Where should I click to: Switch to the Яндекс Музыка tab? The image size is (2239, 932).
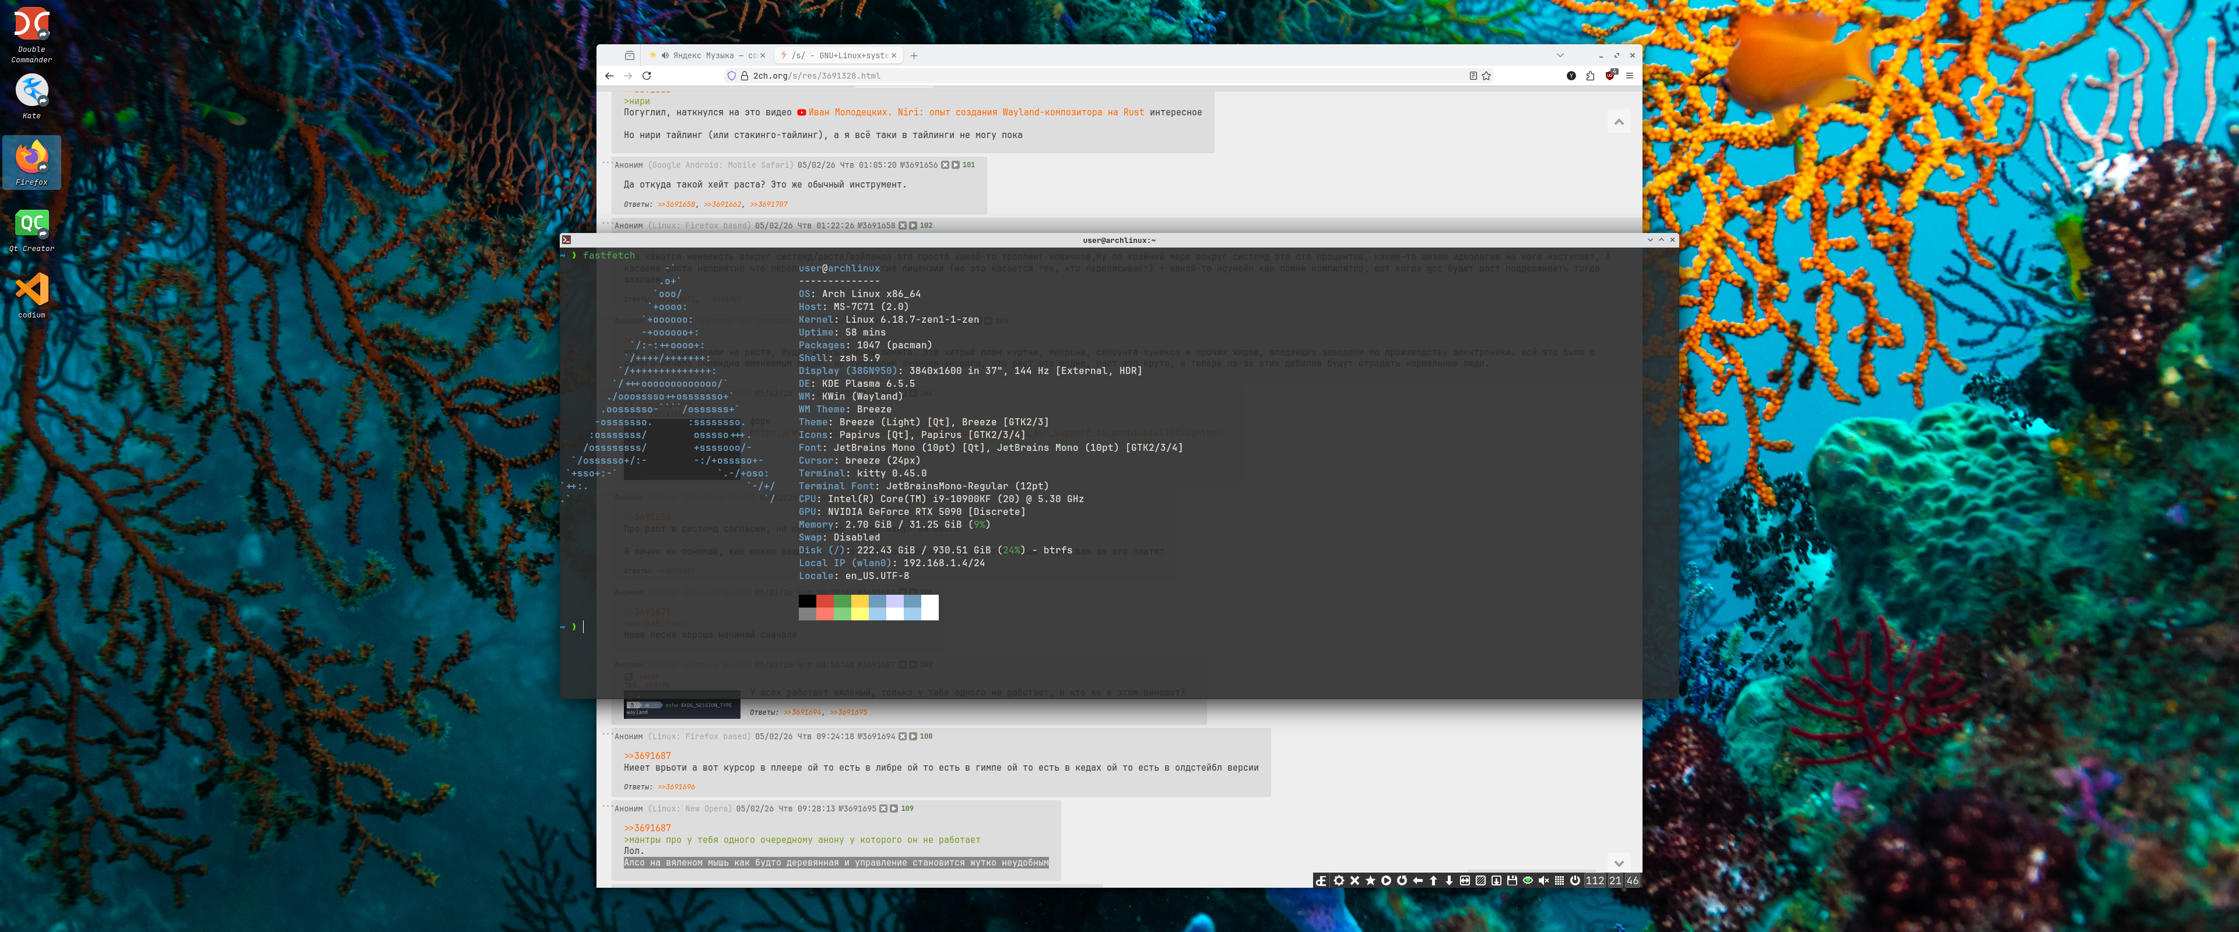tap(704, 55)
